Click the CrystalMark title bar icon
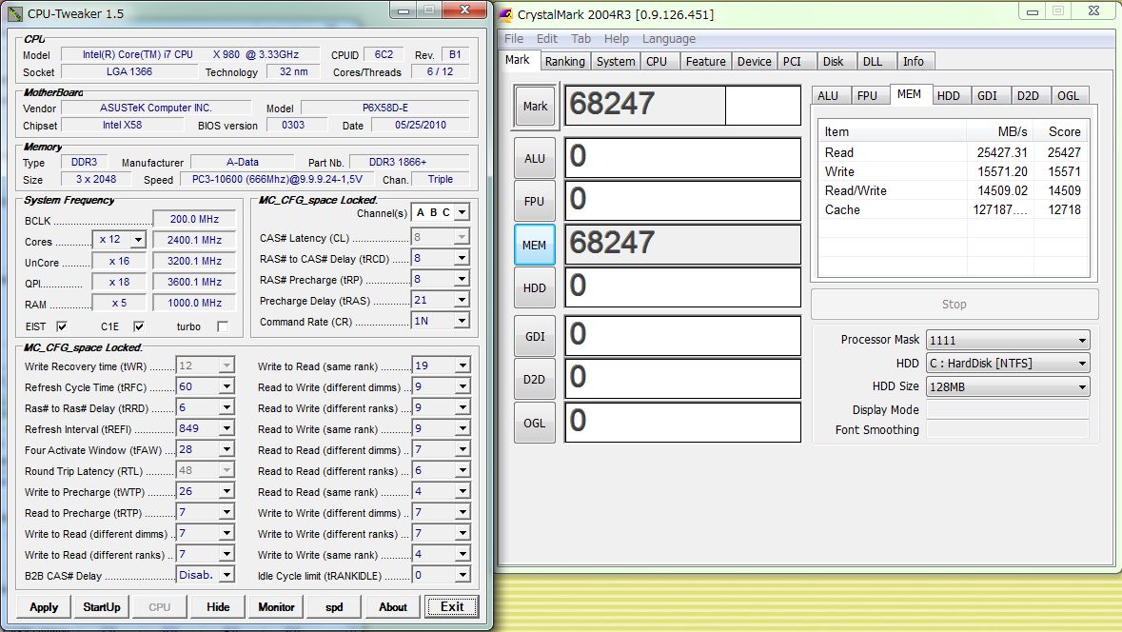The image size is (1122, 632). pyautogui.click(x=506, y=14)
